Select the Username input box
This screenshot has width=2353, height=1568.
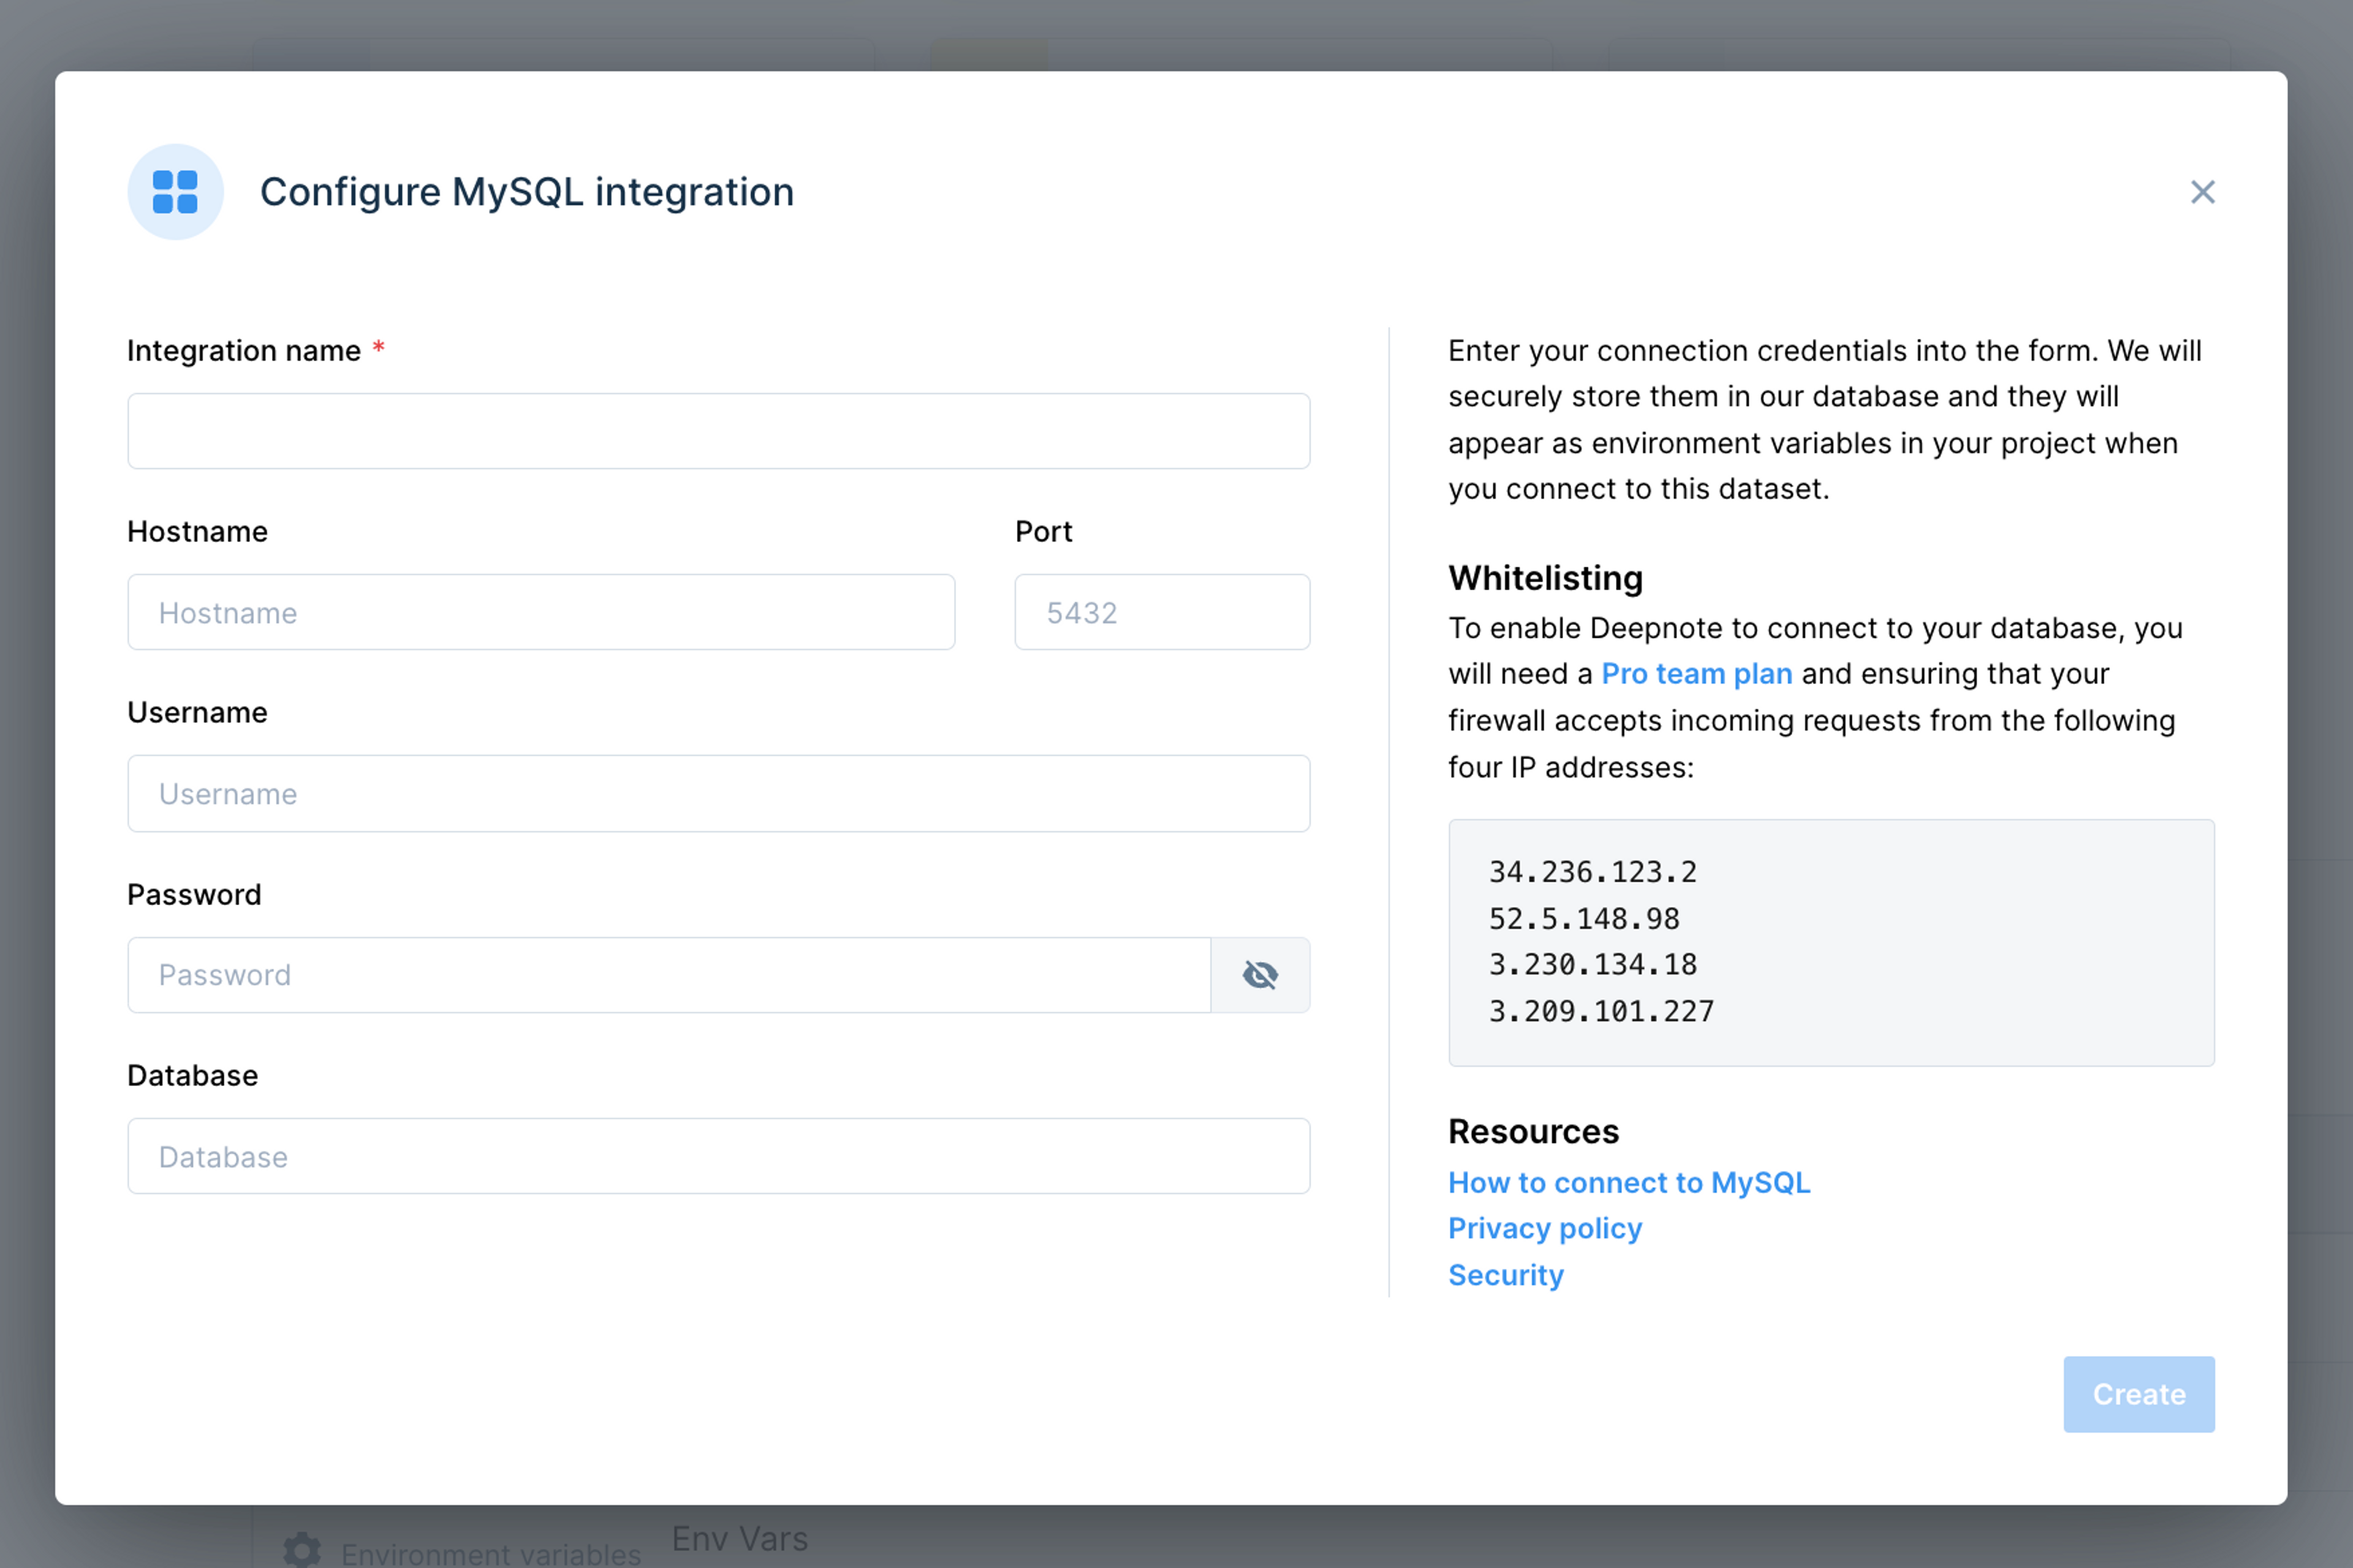coord(718,793)
